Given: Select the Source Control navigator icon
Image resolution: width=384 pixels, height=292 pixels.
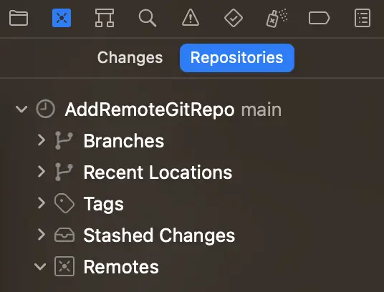Looking at the screenshot, I should (x=62, y=18).
